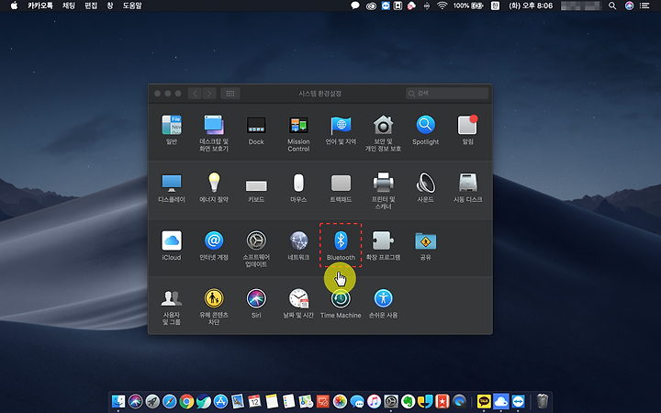Open the 편집 menu
Screen dimensions: 661x413
(x=91, y=6)
